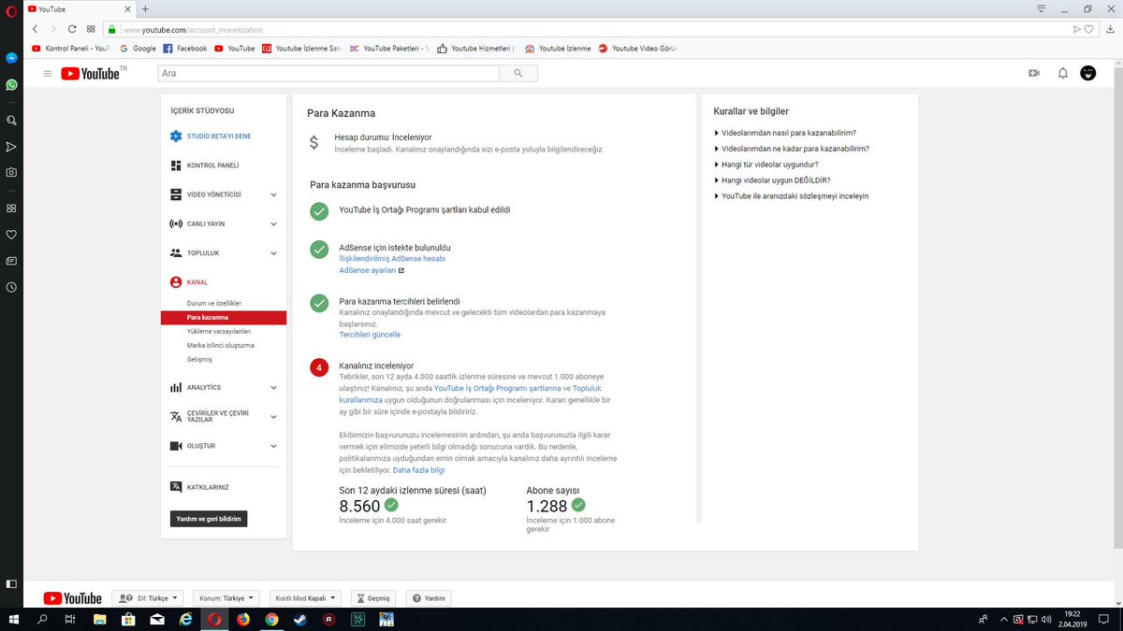The image size is (1123, 631).
Task: Open Speed Dial grid button
Action: (91, 29)
